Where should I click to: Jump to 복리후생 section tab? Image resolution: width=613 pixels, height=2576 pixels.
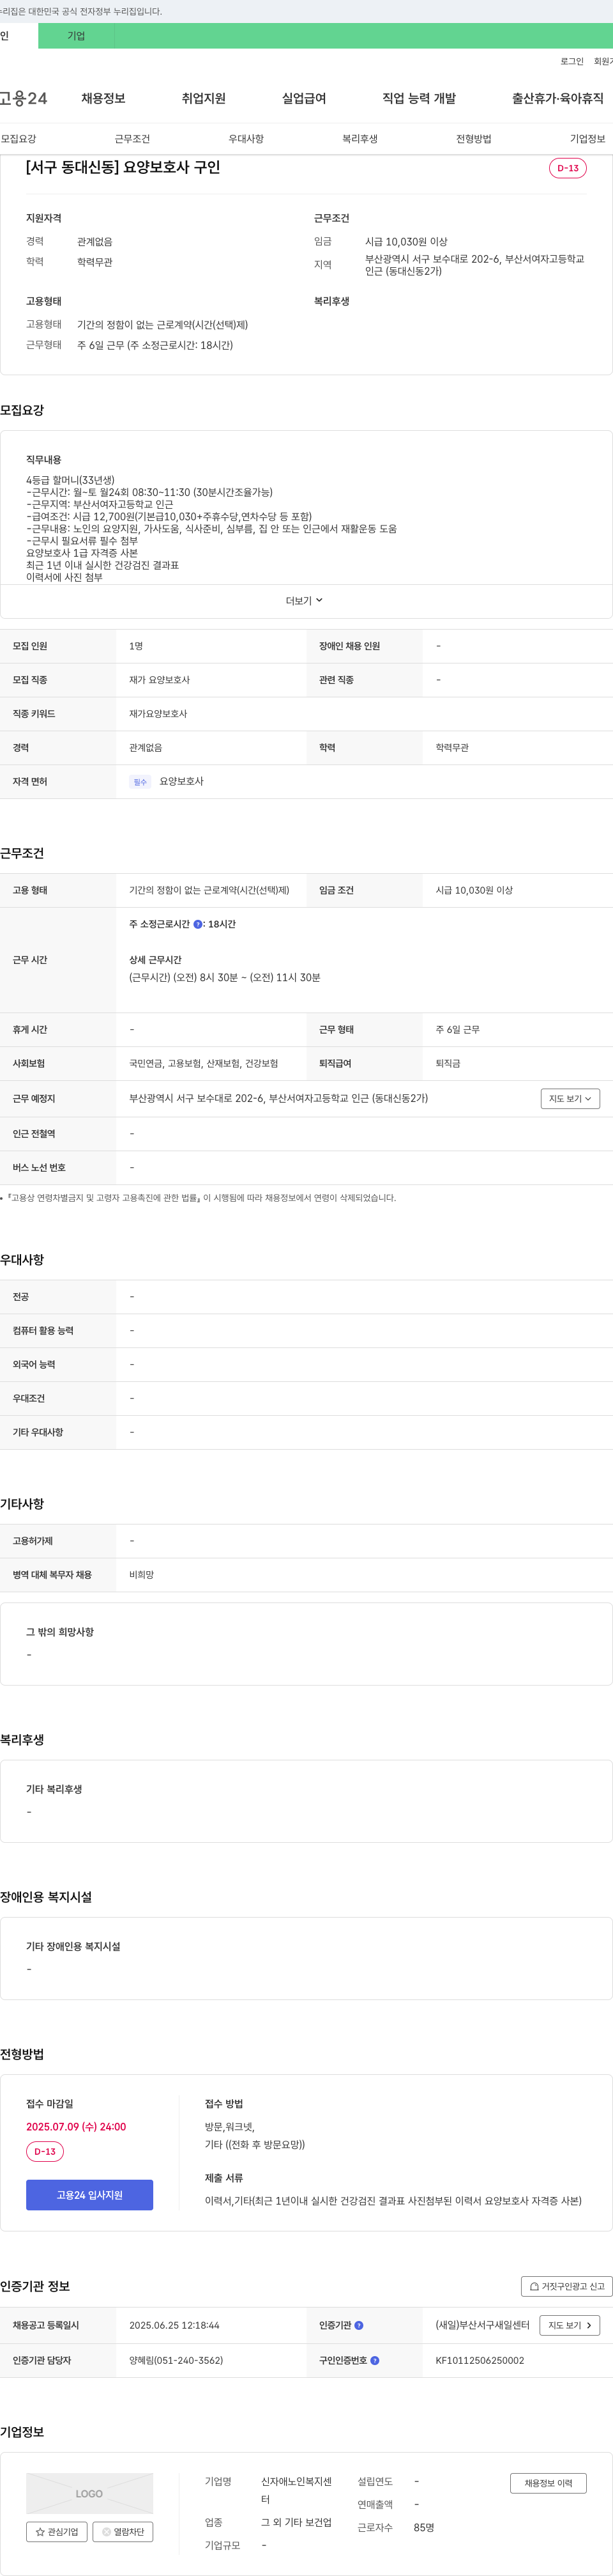point(359,139)
